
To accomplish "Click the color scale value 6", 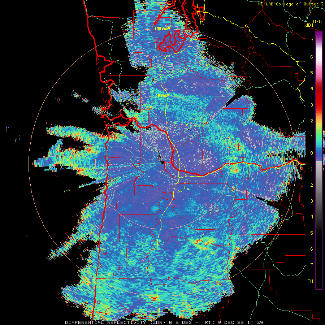I will click(312, 57).
